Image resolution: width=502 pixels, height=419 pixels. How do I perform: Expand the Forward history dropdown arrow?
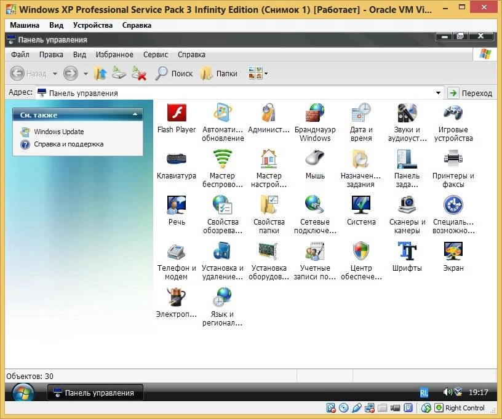coord(86,74)
